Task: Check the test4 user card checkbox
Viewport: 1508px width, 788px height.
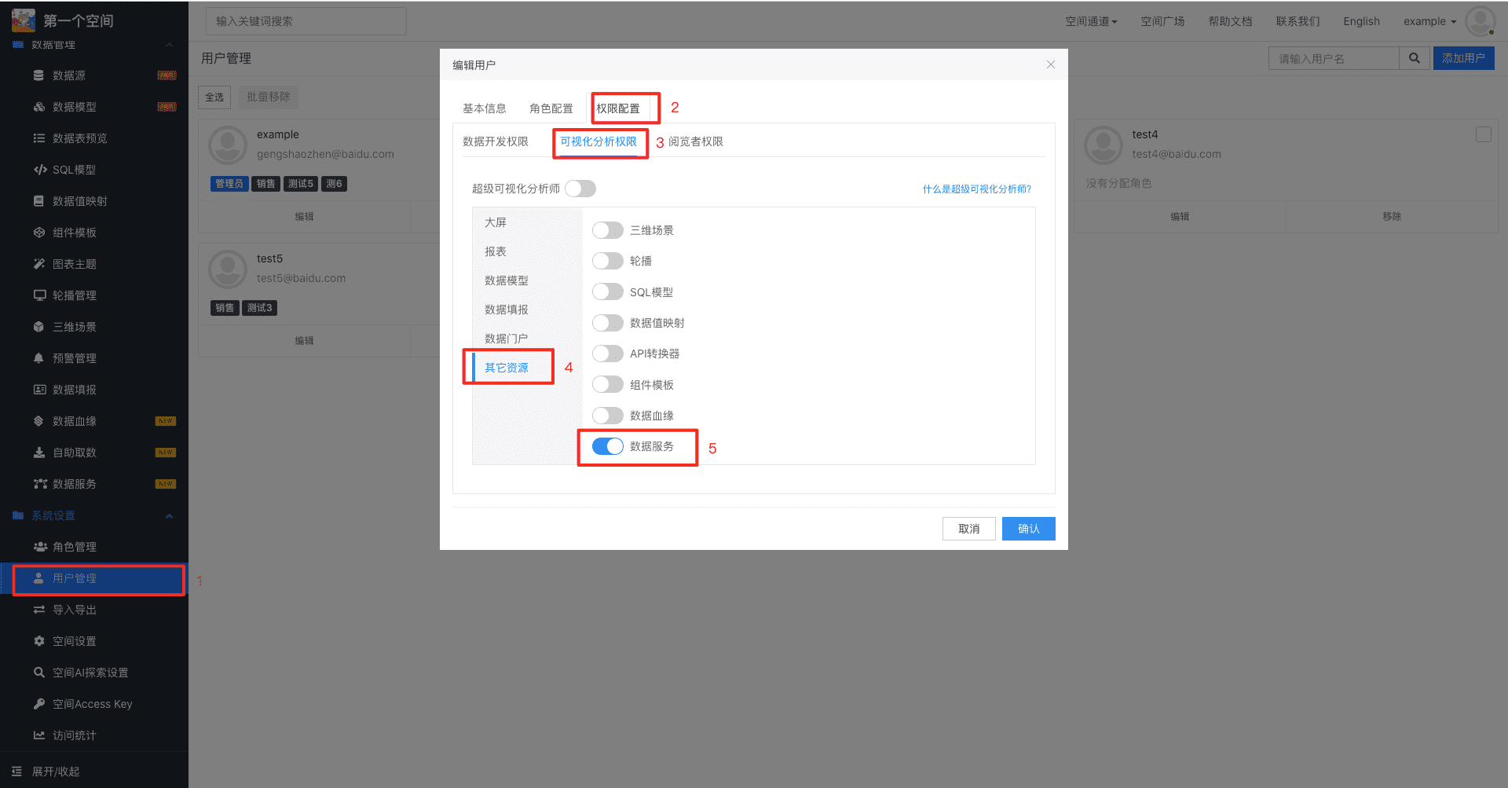Action: point(1484,134)
